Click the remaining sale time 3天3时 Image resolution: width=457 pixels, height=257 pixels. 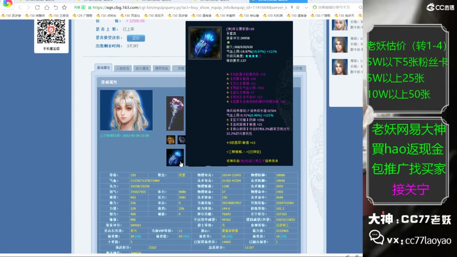pos(132,46)
